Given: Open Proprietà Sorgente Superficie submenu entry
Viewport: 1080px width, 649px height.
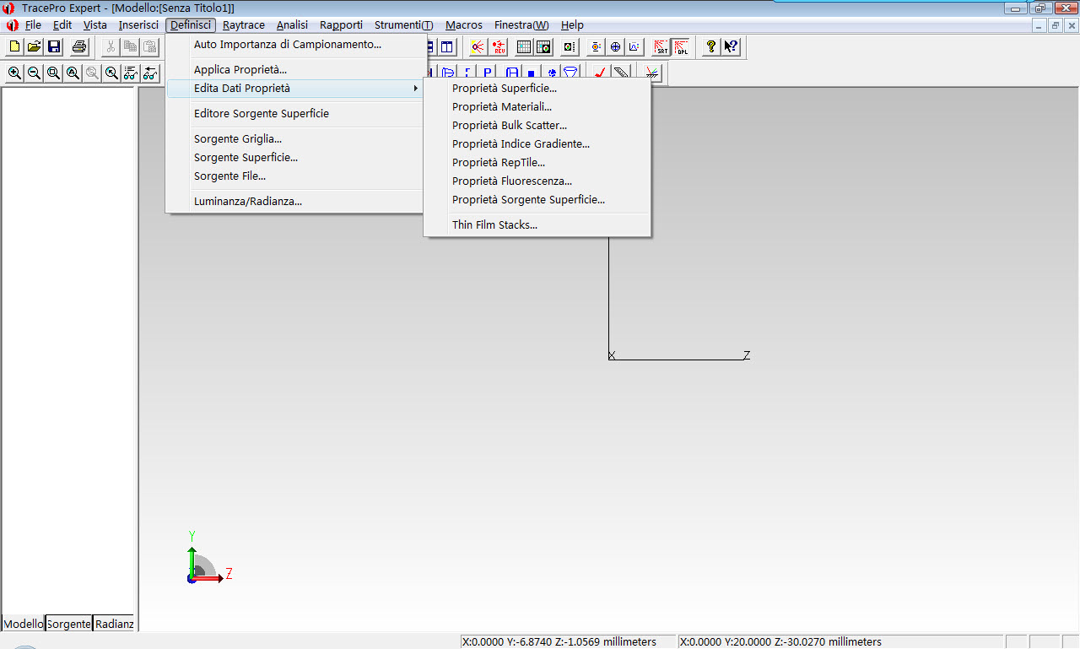Looking at the screenshot, I should [537, 199].
